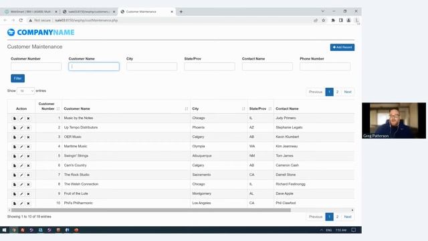The height and width of the screenshot is (241, 428).
Task: Select page 1 in bottom pagination
Action: [x=330, y=217]
